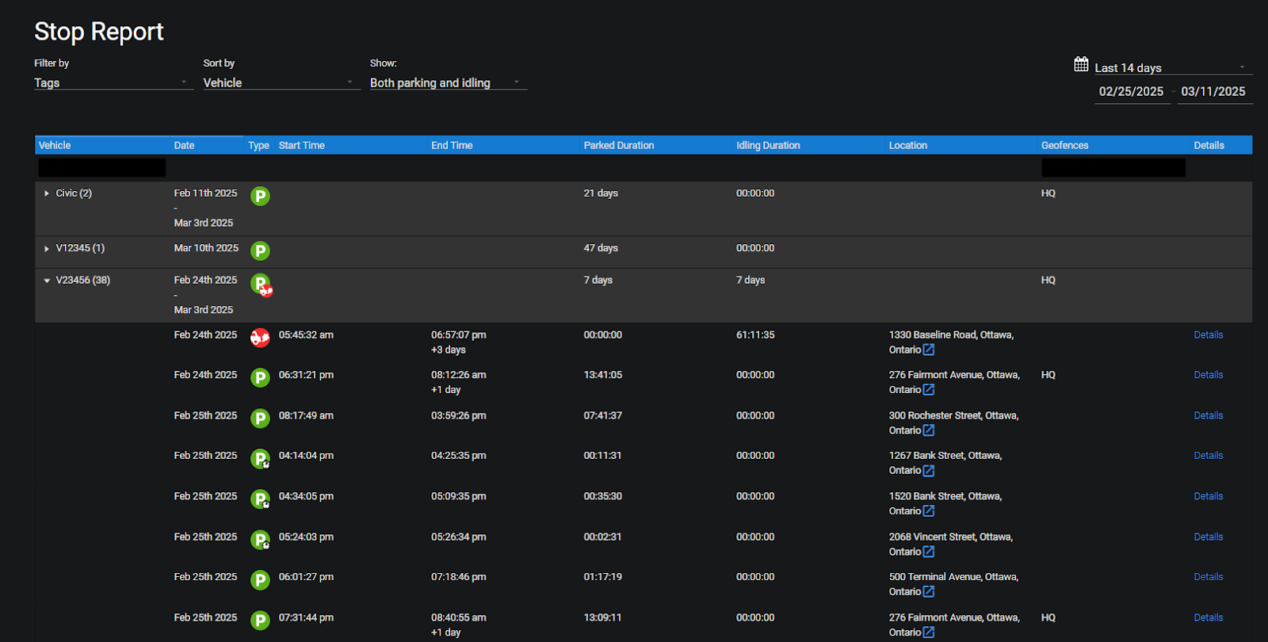Open the Sort by Vehicle dropdown

(281, 82)
